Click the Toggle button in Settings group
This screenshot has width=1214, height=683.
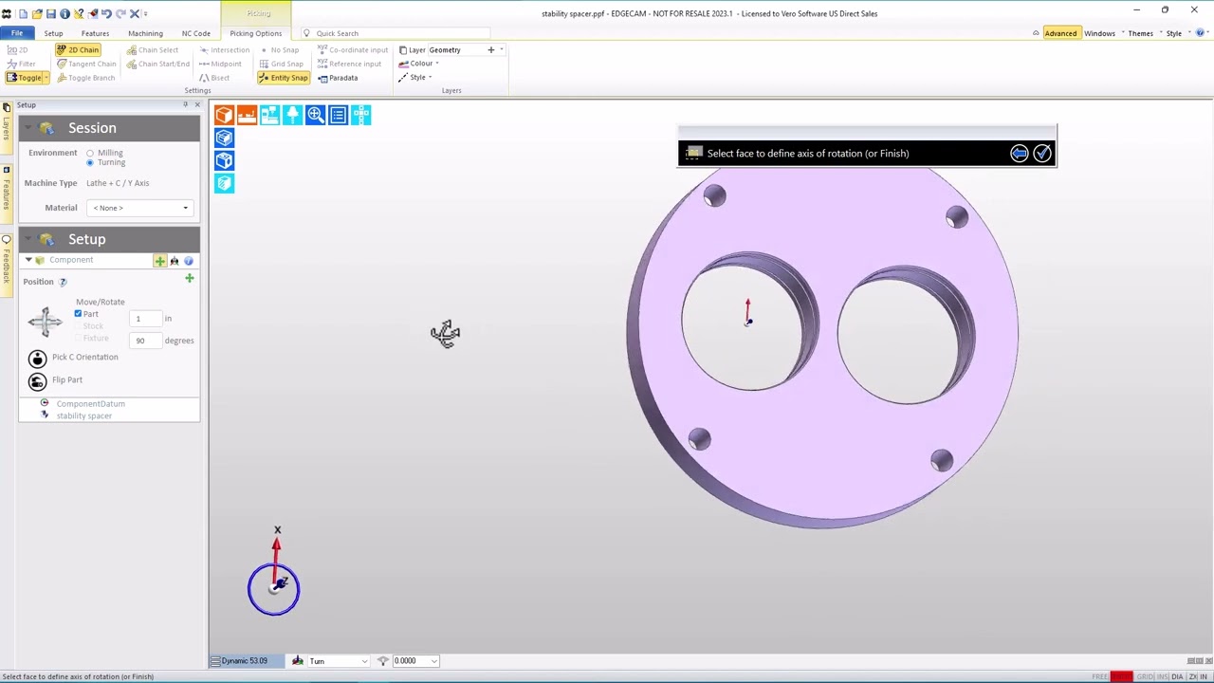(x=24, y=78)
